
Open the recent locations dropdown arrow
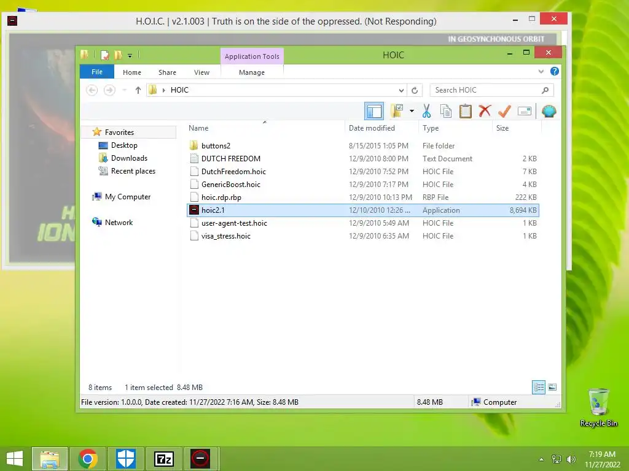pyautogui.click(x=125, y=90)
